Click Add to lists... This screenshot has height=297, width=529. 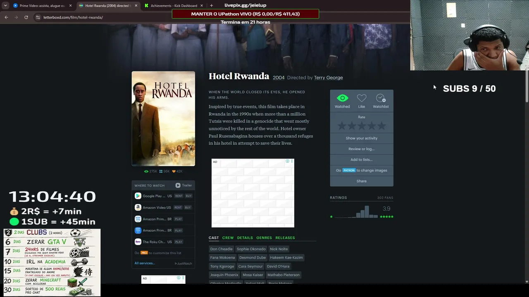click(x=362, y=160)
